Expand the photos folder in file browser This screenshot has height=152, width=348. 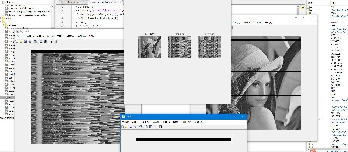pyautogui.click(x=3, y=25)
